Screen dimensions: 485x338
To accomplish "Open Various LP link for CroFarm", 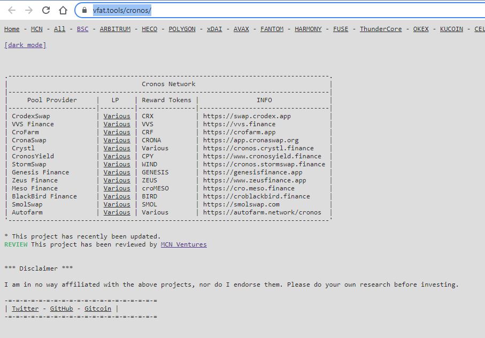I will tap(117, 132).
